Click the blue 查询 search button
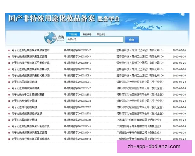195x156 pixels. [x=132, y=40]
